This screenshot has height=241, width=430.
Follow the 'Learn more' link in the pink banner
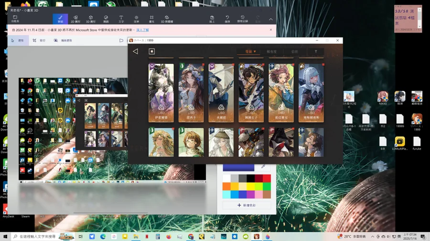click(x=142, y=30)
